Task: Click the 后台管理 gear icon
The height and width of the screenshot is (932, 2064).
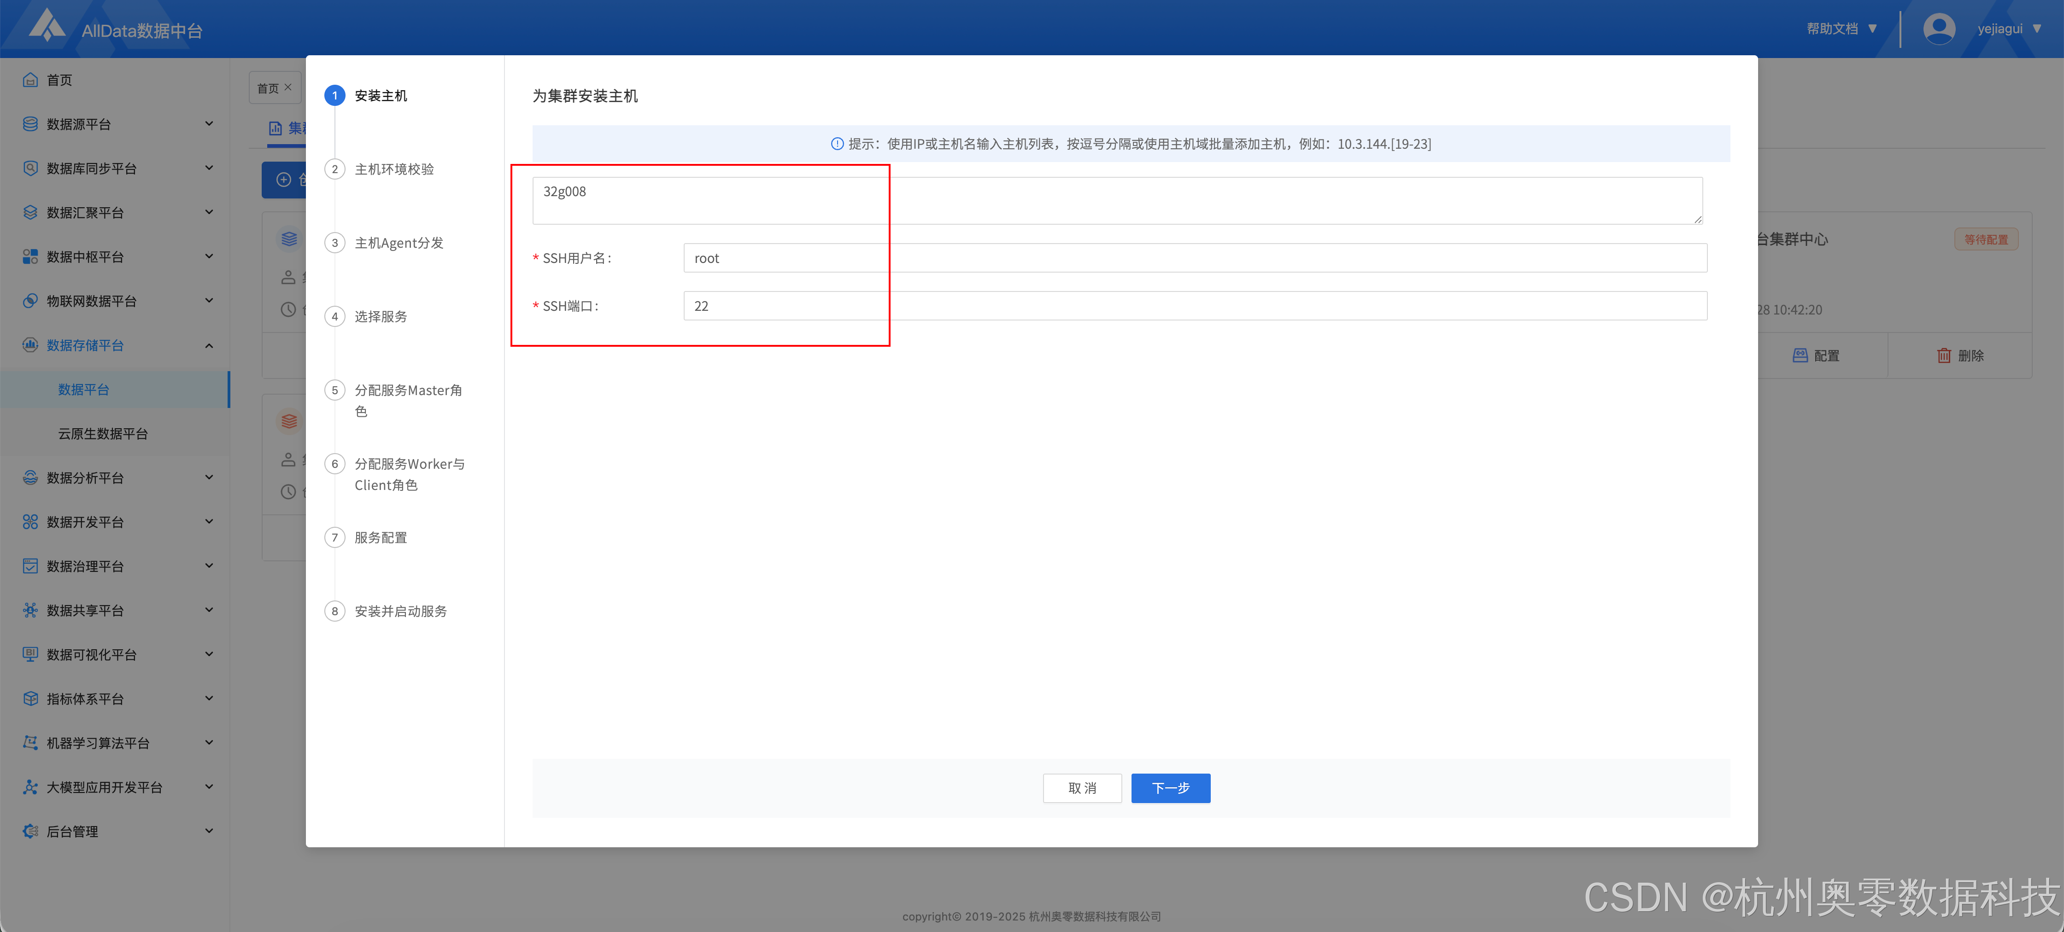Action: pyautogui.click(x=30, y=831)
